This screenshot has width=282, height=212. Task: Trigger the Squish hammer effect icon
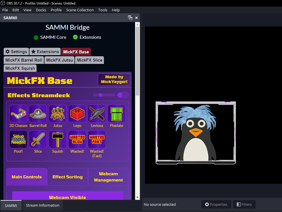click(57, 139)
